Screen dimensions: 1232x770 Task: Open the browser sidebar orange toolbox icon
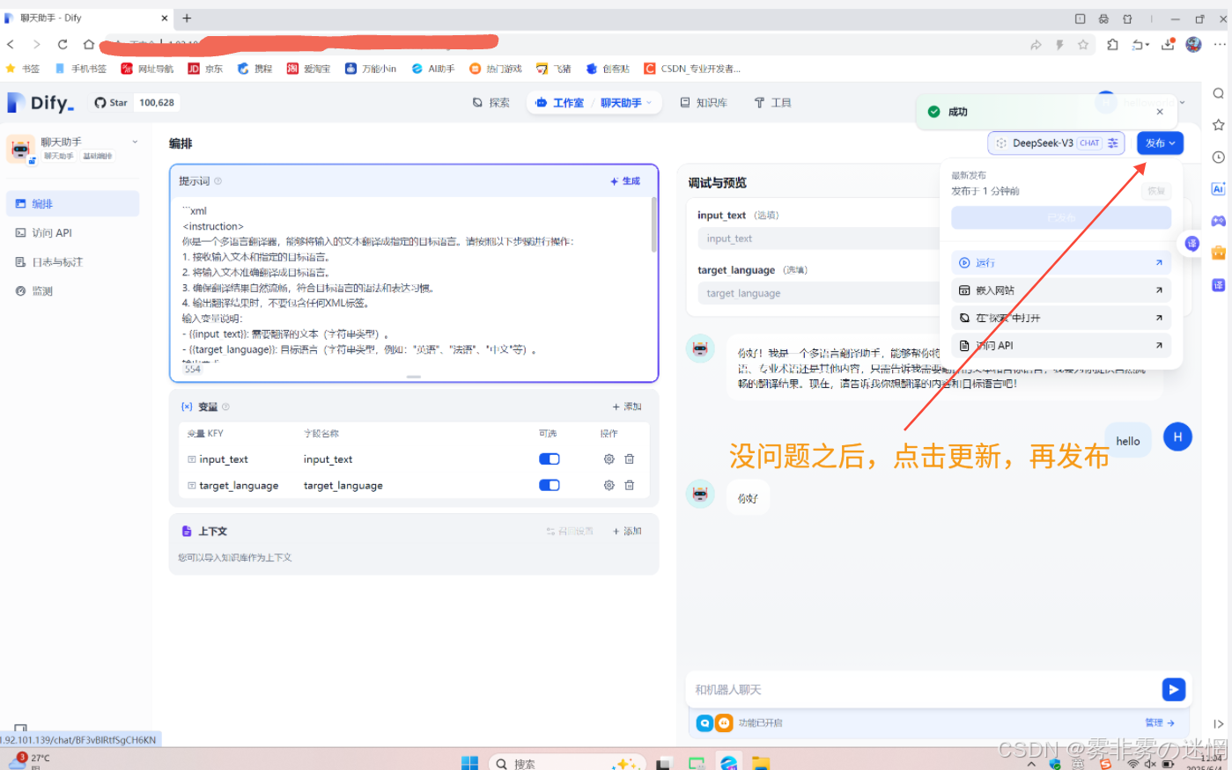[x=1219, y=253]
